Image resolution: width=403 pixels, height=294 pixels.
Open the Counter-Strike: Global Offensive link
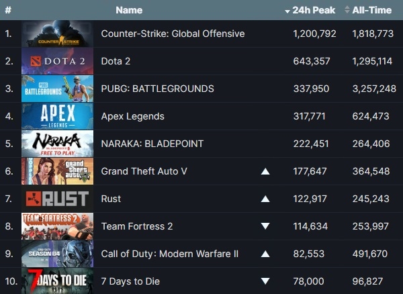173,34
